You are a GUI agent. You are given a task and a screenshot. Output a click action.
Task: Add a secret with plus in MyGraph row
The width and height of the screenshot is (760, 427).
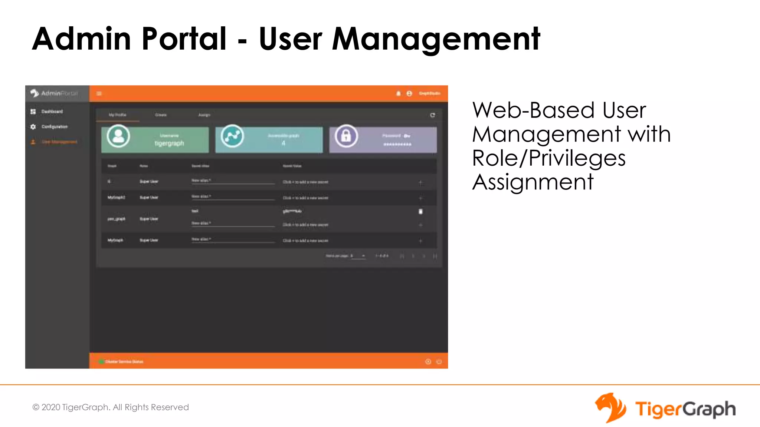click(420, 241)
